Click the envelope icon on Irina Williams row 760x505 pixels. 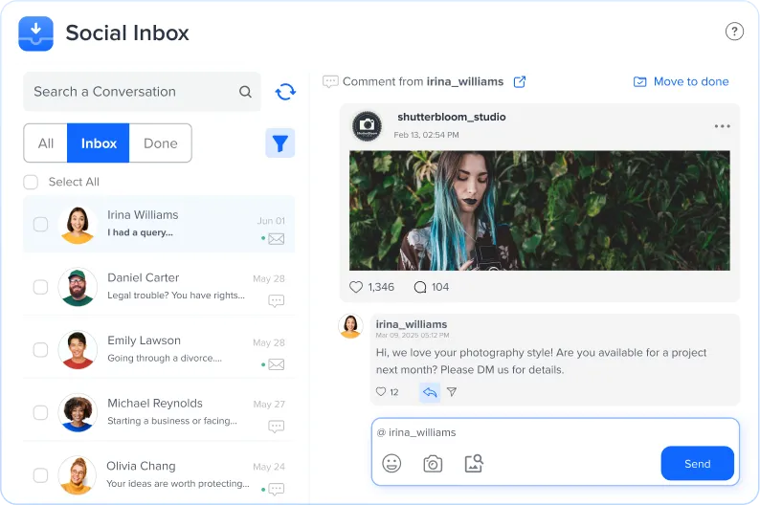tap(277, 239)
